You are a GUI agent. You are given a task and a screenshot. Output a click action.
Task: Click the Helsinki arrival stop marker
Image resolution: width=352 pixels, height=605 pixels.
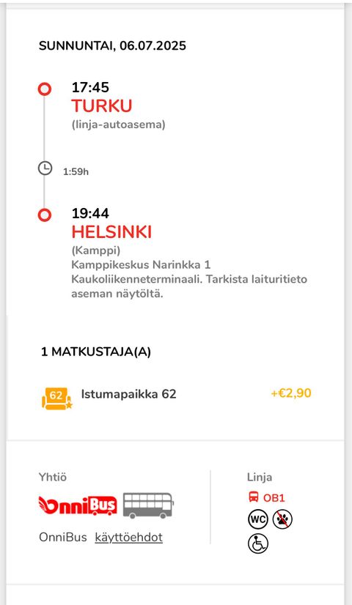tap(45, 215)
